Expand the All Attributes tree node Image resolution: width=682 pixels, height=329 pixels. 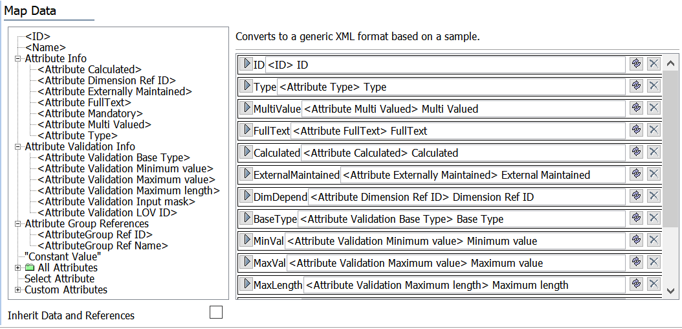click(x=17, y=267)
